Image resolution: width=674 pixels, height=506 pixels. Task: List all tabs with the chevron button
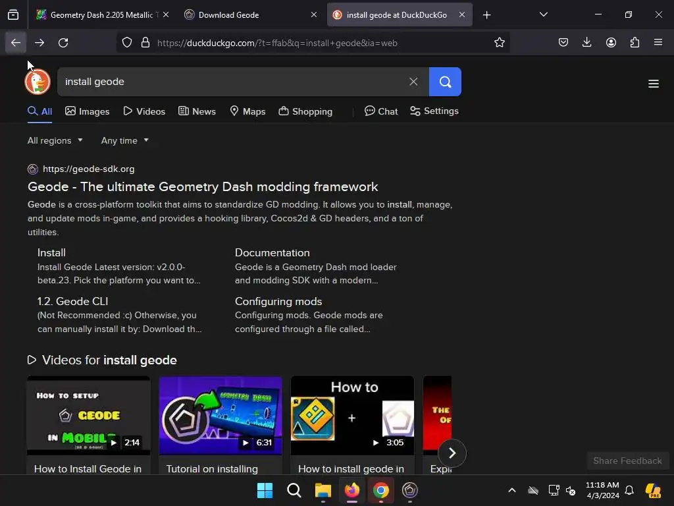click(x=543, y=15)
